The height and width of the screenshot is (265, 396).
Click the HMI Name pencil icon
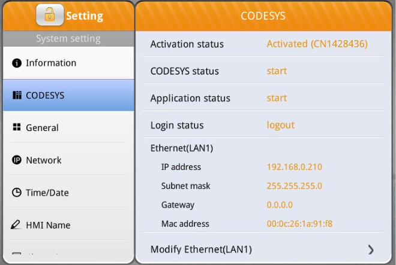click(17, 225)
